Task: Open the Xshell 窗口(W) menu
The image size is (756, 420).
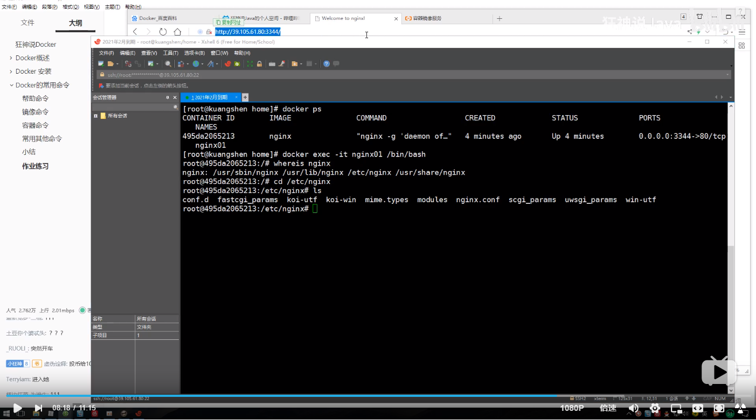Action: pyautogui.click(x=219, y=53)
